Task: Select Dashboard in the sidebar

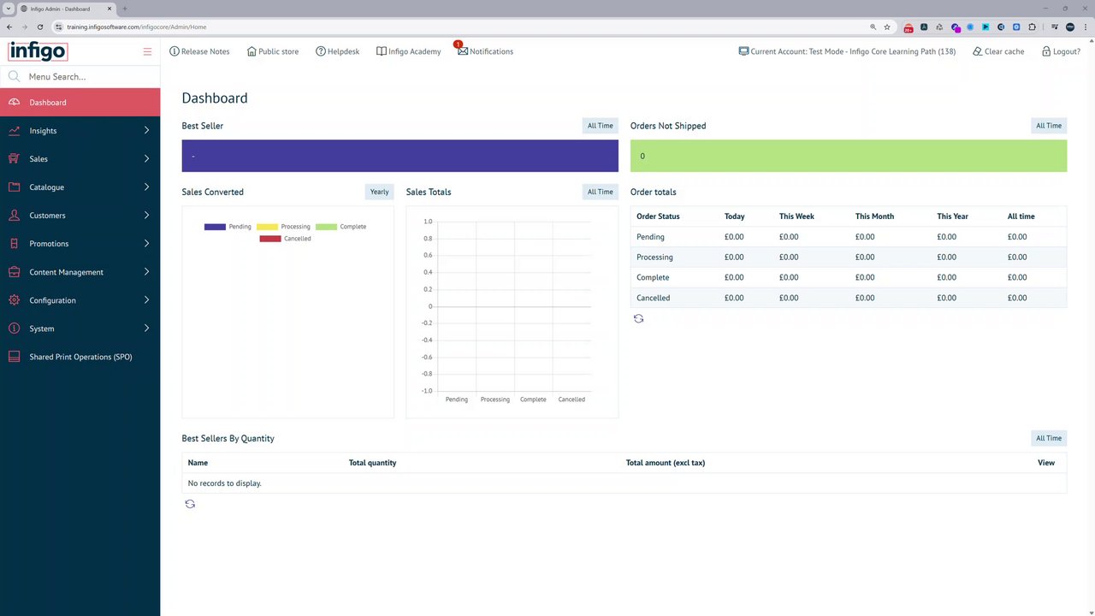Action: tap(80, 103)
